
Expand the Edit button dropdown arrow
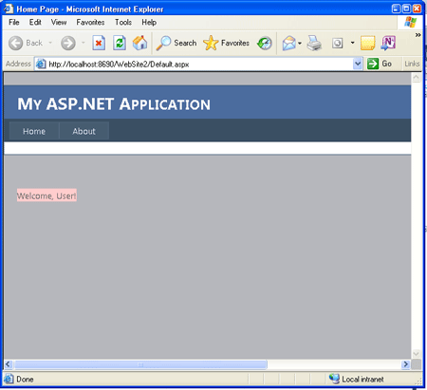click(352, 43)
